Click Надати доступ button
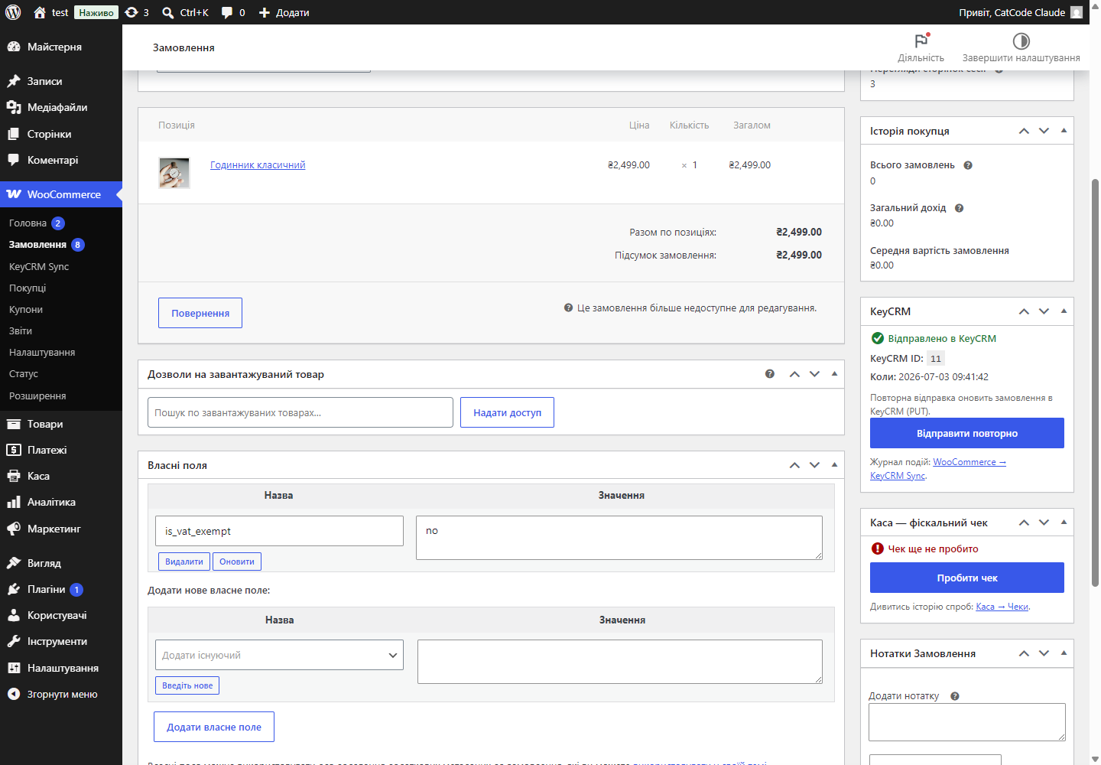1101x765 pixels. (x=507, y=412)
